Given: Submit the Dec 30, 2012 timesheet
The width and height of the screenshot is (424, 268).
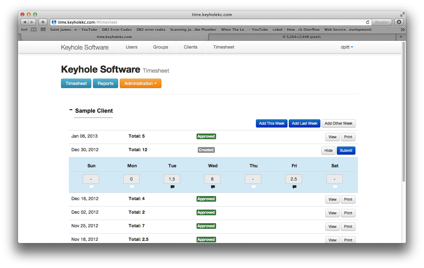Looking at the screenshot, I should pyautogui.click(x=346, y=151).
